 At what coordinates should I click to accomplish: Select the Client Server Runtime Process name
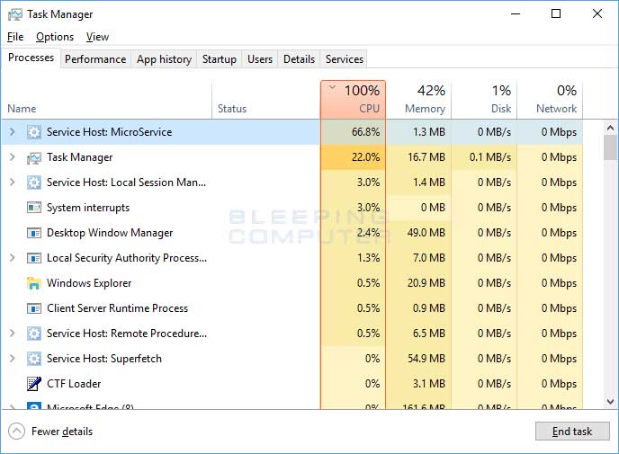[117, 308]
